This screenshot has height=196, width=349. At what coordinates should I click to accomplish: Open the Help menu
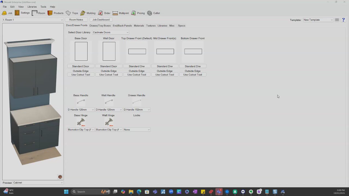[53, 7]
